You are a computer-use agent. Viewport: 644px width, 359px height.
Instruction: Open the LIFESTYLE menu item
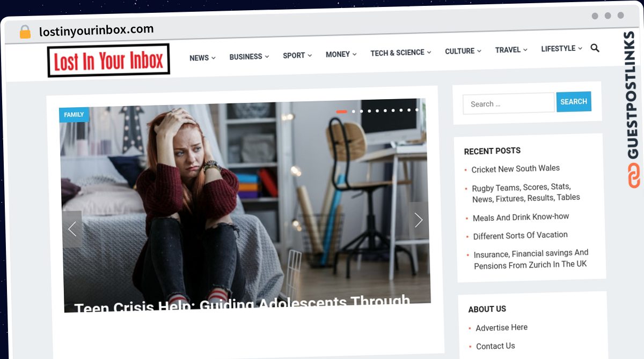pos(558,48)
